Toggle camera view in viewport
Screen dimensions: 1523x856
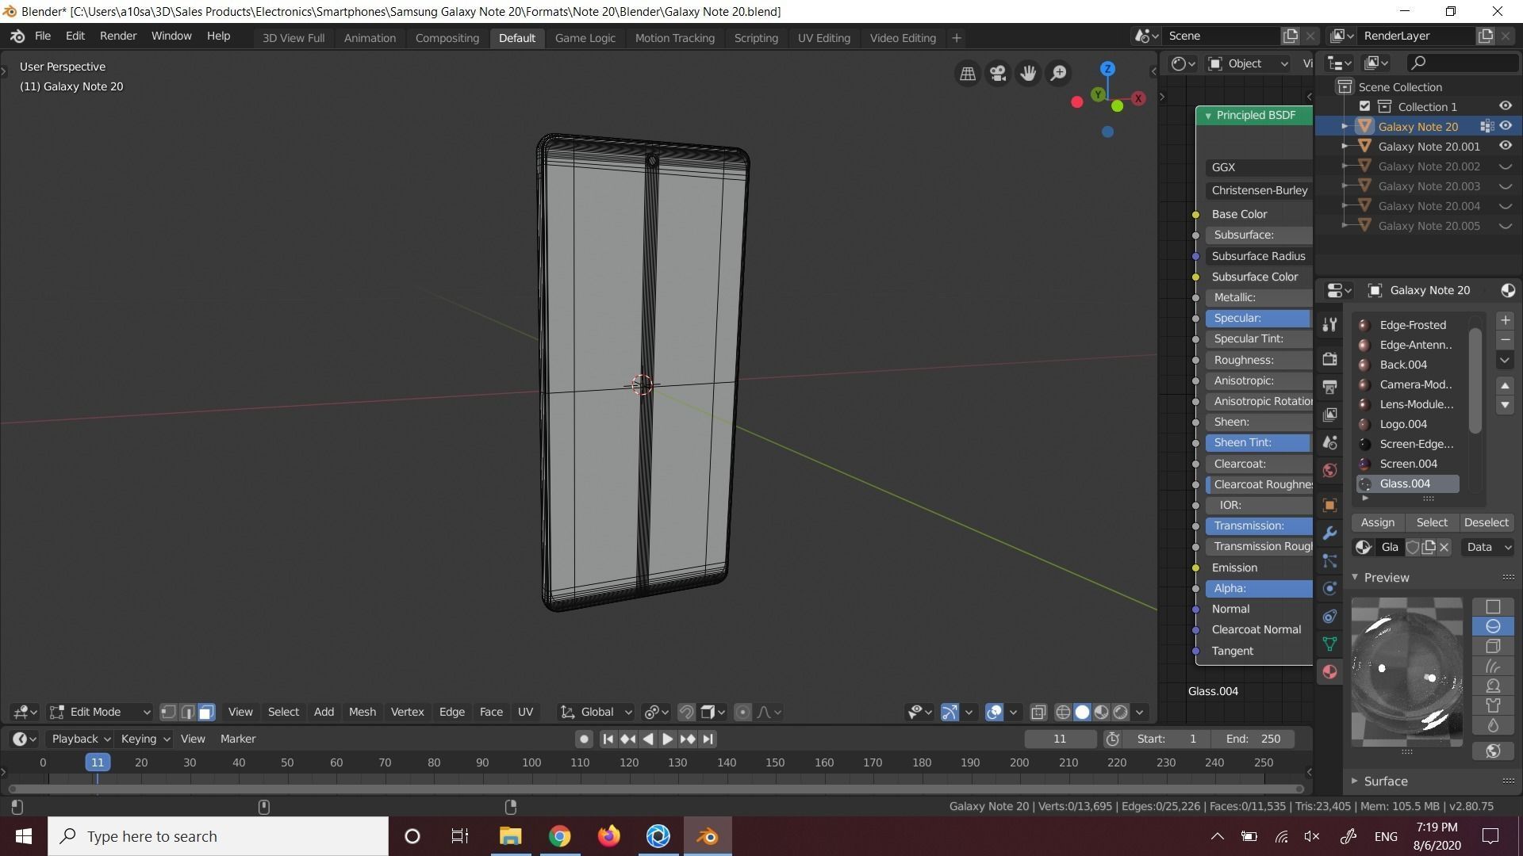(998, 73)
